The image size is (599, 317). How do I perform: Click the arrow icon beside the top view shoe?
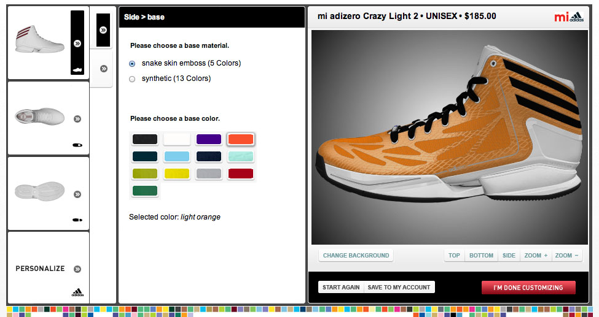77,118
